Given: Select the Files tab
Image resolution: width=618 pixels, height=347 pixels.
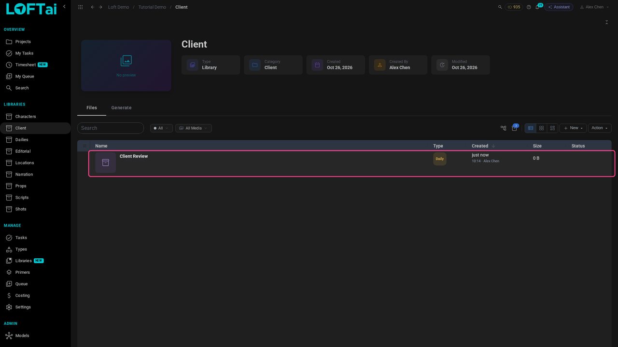Looking at the screenshot, I should [92, 108].
